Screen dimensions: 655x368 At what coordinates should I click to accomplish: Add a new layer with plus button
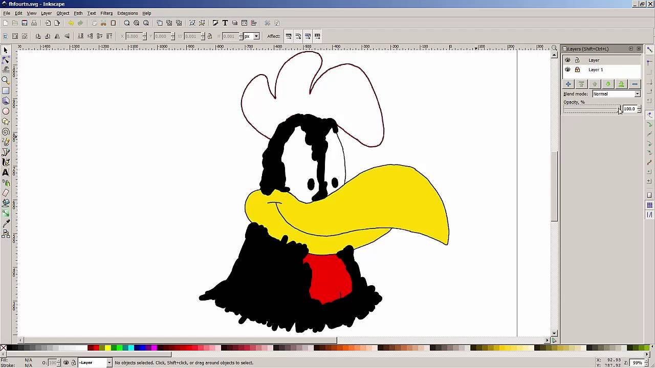click(x=568, y=84)
